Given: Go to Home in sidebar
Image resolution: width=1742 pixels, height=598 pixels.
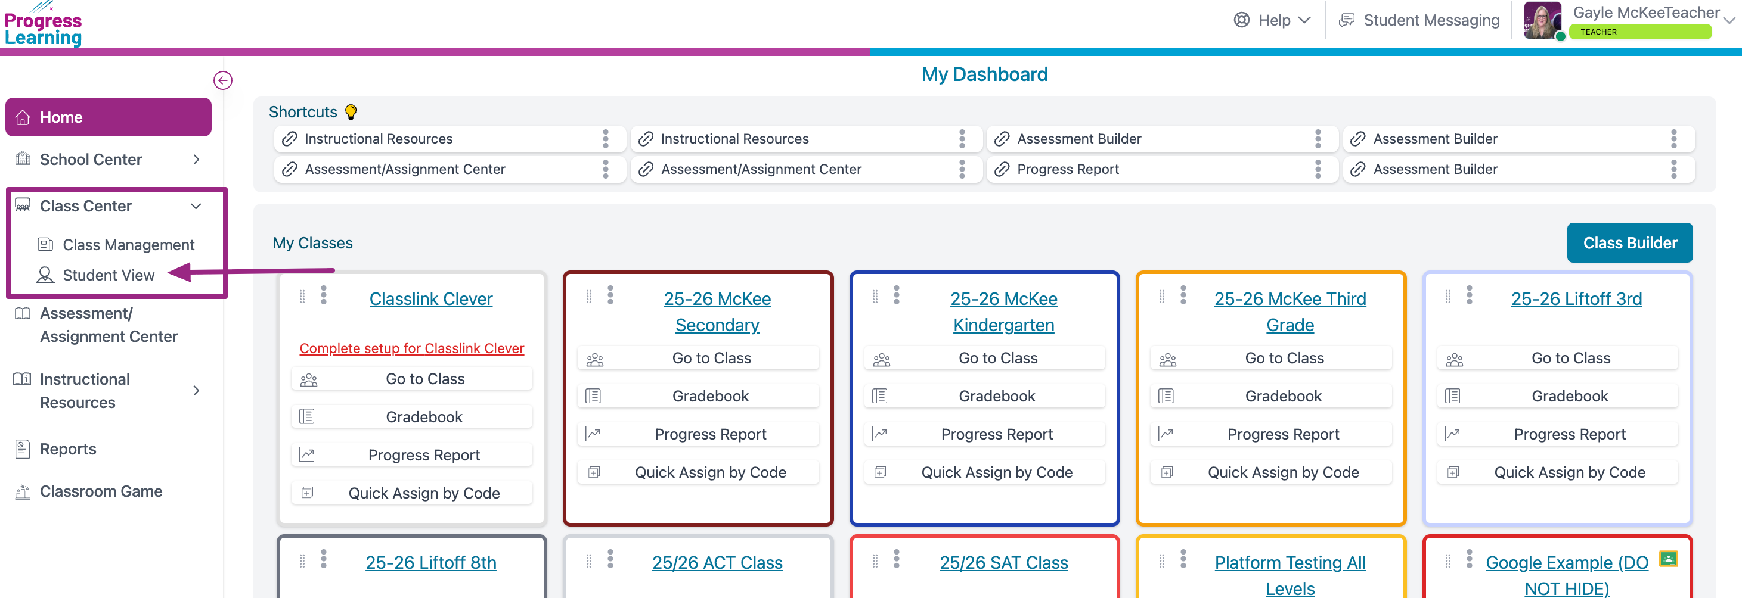Looking at the screenshot, I should [x=108, y=117].
